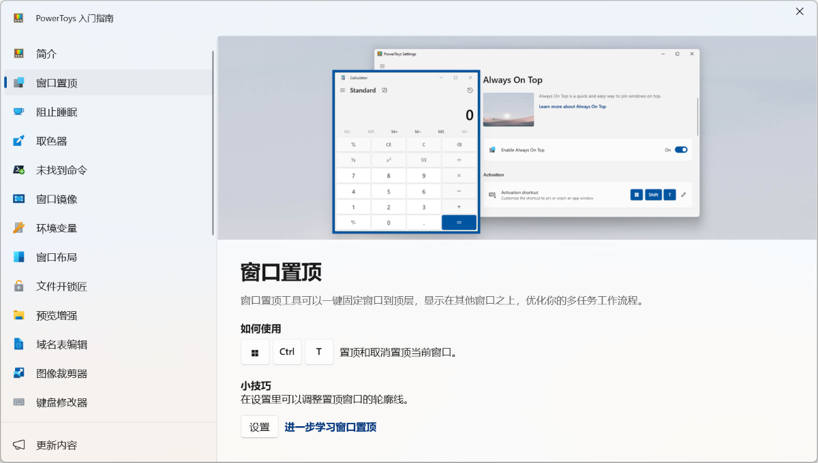Click the 文件开锁匠 lock icon
The height and width of the screenshot is (463, 818).
(x=19, y=286)
